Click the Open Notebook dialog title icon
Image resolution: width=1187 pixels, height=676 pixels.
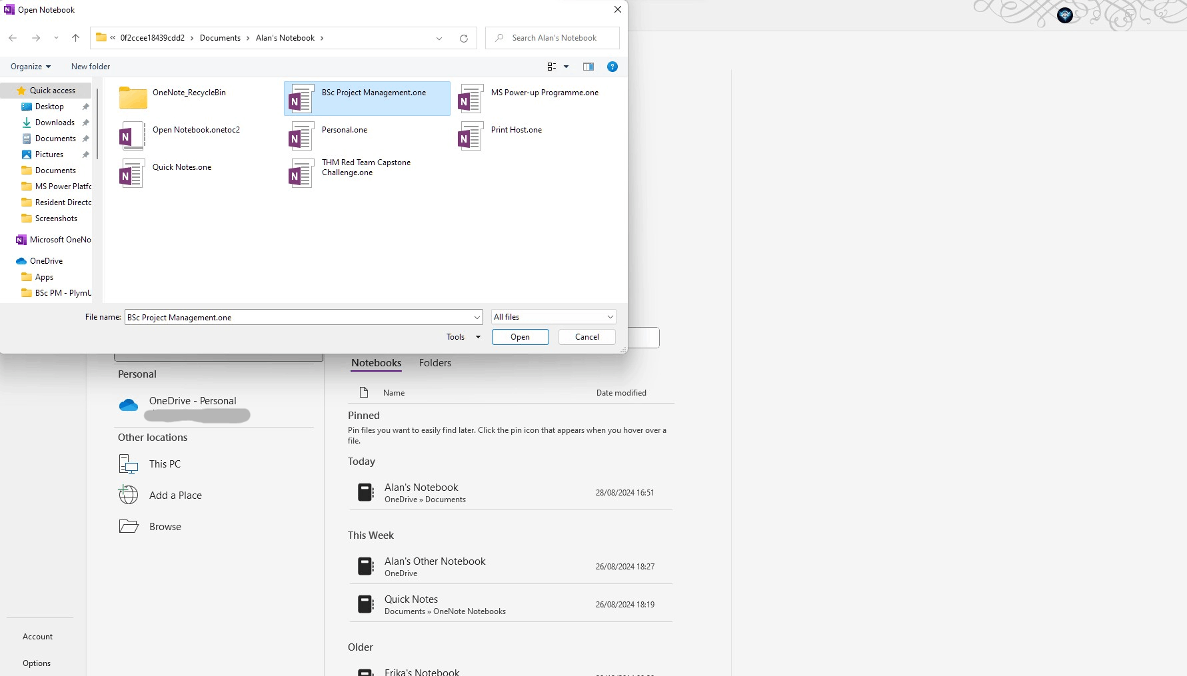click(9, 9)
